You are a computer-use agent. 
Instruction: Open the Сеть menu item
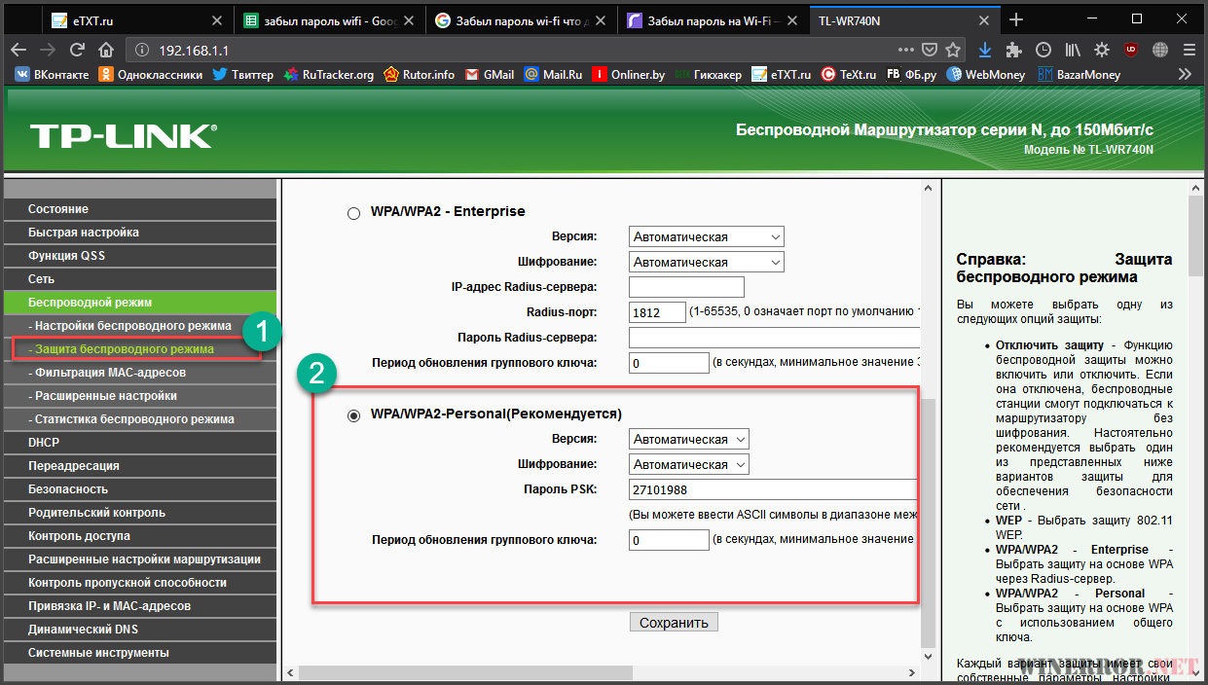(140, 279)
